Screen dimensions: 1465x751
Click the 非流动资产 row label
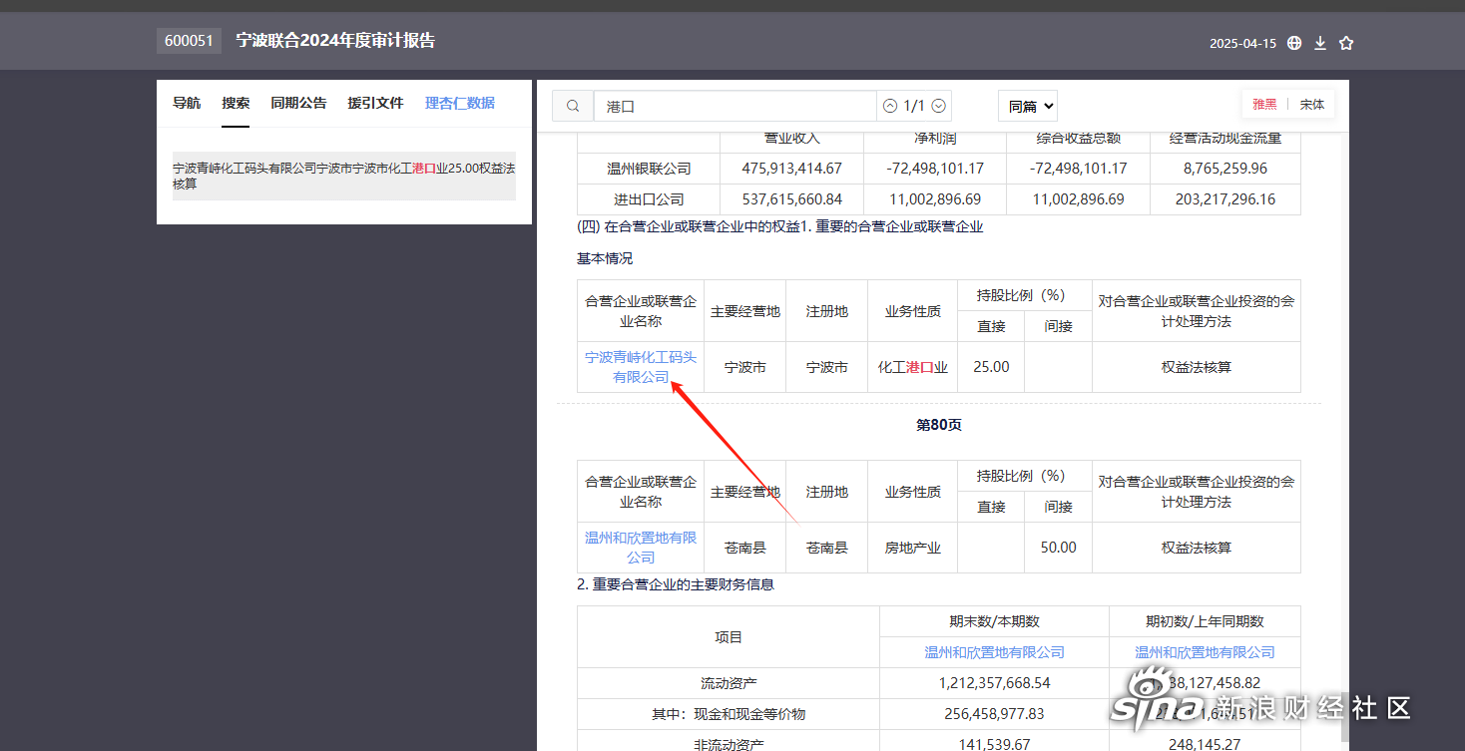click(x=729, y=744)
